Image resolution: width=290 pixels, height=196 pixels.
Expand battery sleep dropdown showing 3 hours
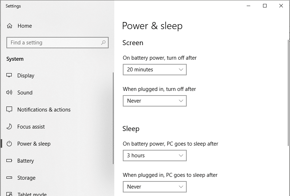(154, 156)
